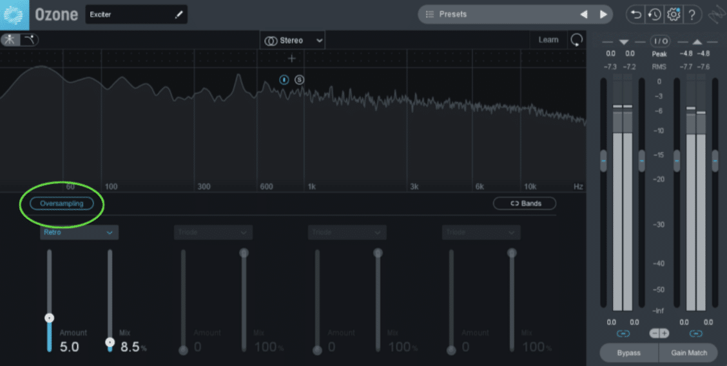Viewport: 727px width, 366px height.
Task: Click the undo arrow icon
Action: [x=635, y=15]
